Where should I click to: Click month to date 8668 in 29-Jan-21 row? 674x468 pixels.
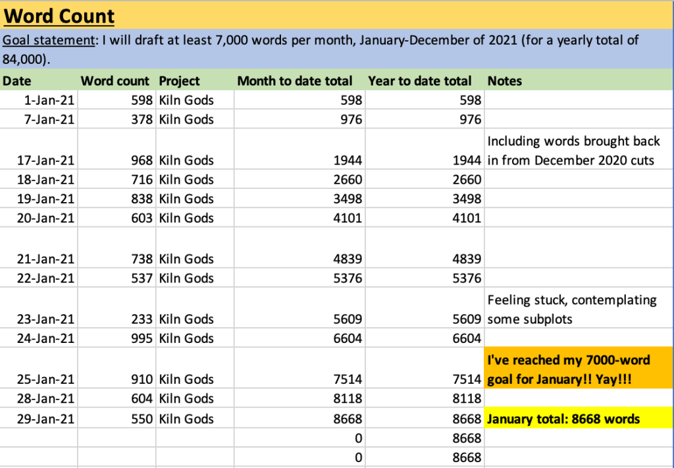coord(299,418)
